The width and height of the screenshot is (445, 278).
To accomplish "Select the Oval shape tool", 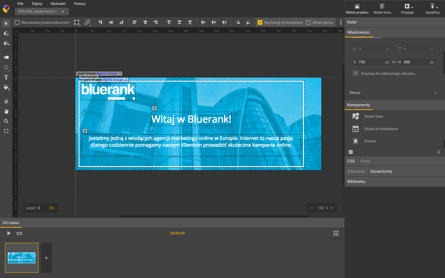I will (x=6, y=67).
